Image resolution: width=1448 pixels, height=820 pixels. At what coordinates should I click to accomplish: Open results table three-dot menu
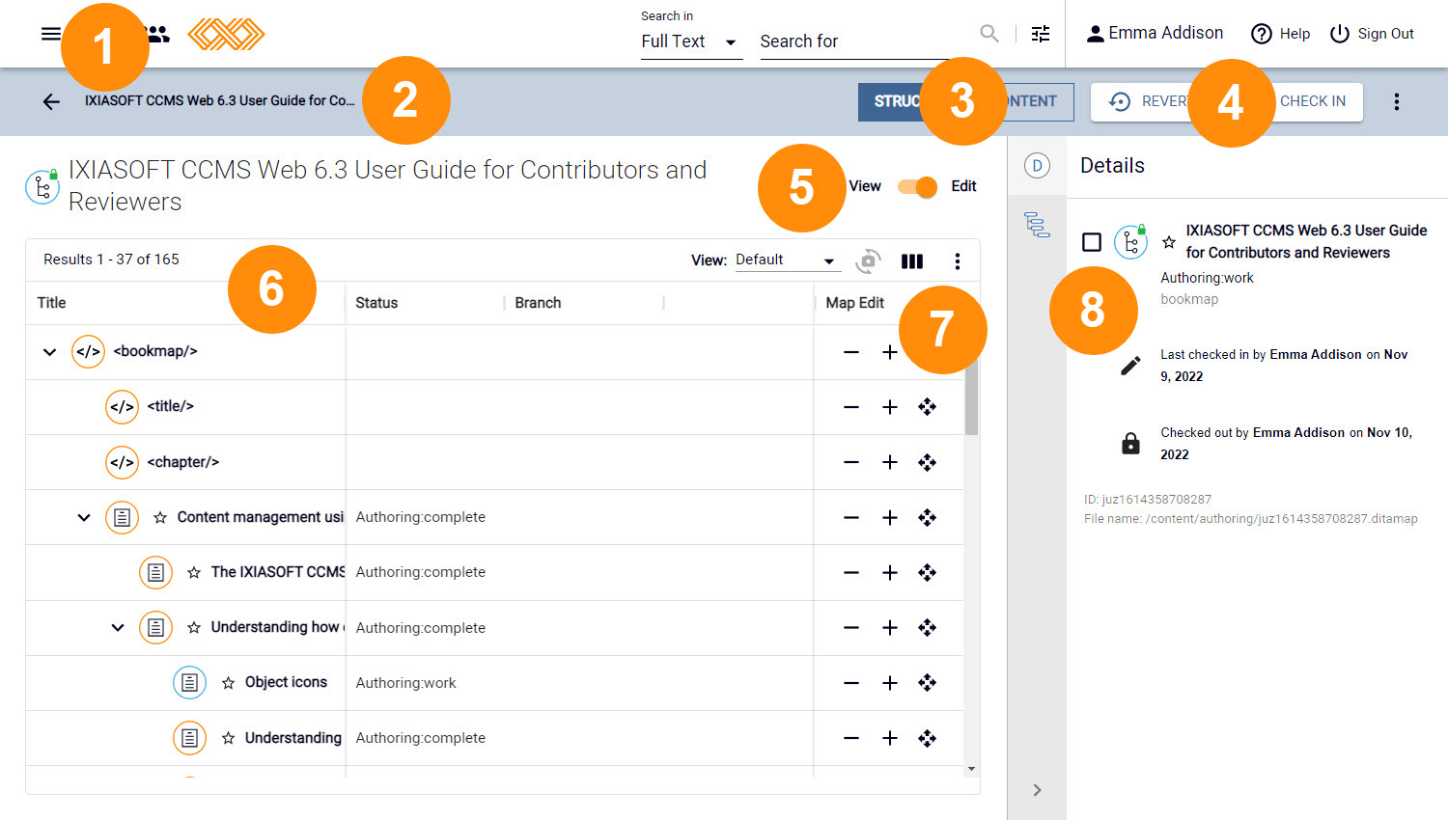[x=957, y=261]
